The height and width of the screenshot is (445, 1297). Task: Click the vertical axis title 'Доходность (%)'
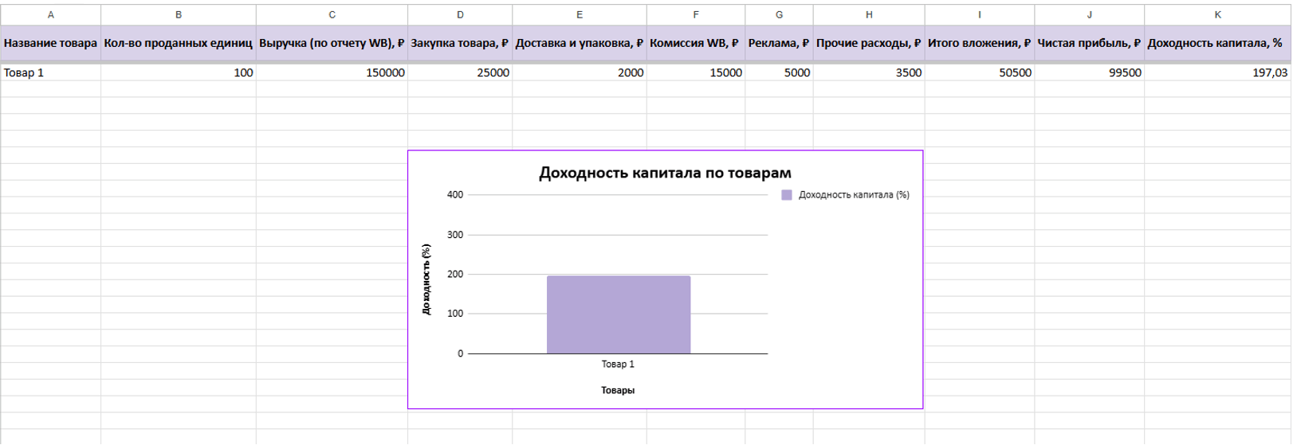click(426, 279)
